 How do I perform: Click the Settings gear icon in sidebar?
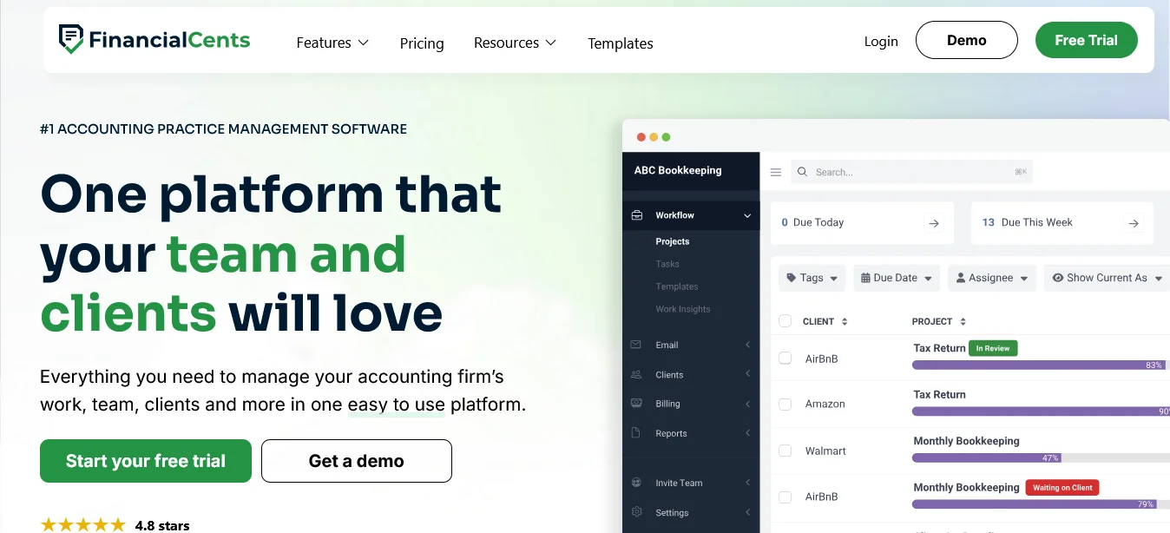pyautogui.click(x=636, y=512)
